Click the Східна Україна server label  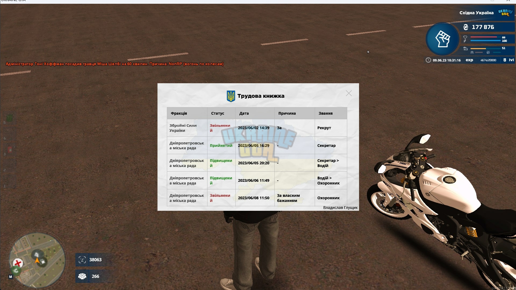[476, 13]
